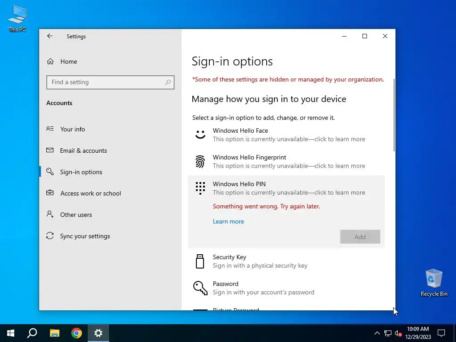This screenshot has height=342, width=456.
Task: Click the Your info person icon
Action: click(x=50, y=129)
